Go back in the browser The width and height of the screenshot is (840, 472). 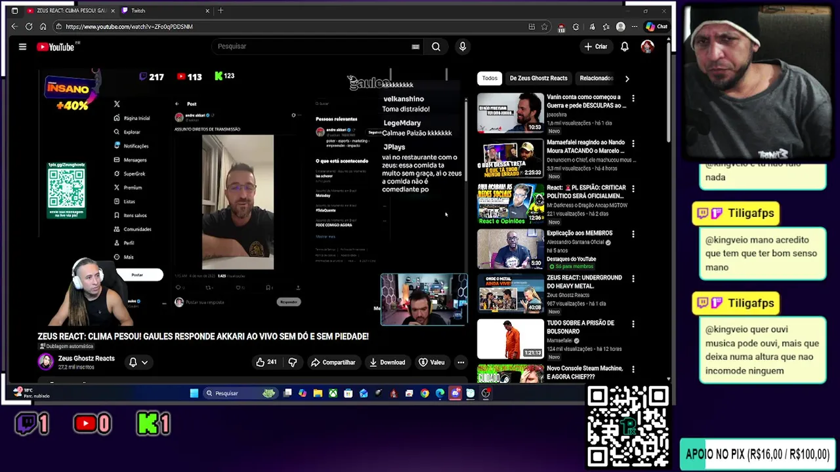coord(14,26)
